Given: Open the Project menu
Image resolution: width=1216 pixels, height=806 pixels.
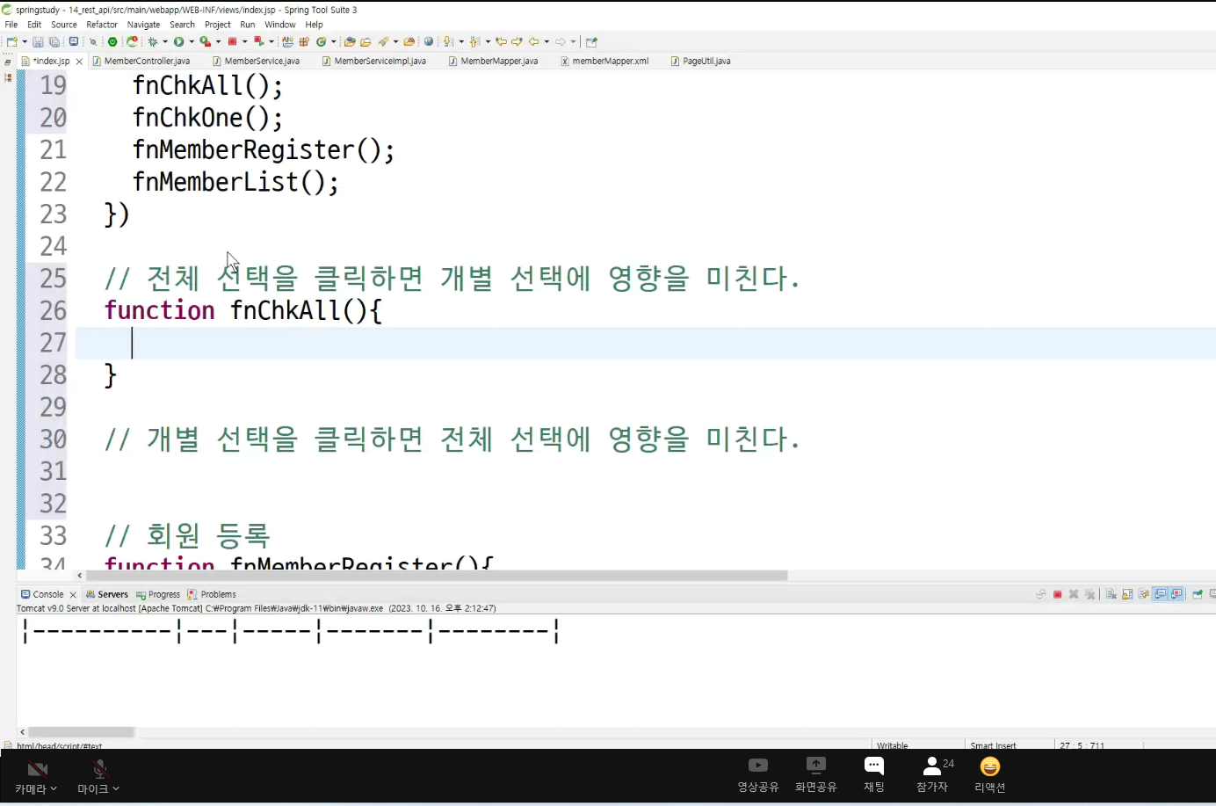Looking at the screenshot, I should coord(218,25).
